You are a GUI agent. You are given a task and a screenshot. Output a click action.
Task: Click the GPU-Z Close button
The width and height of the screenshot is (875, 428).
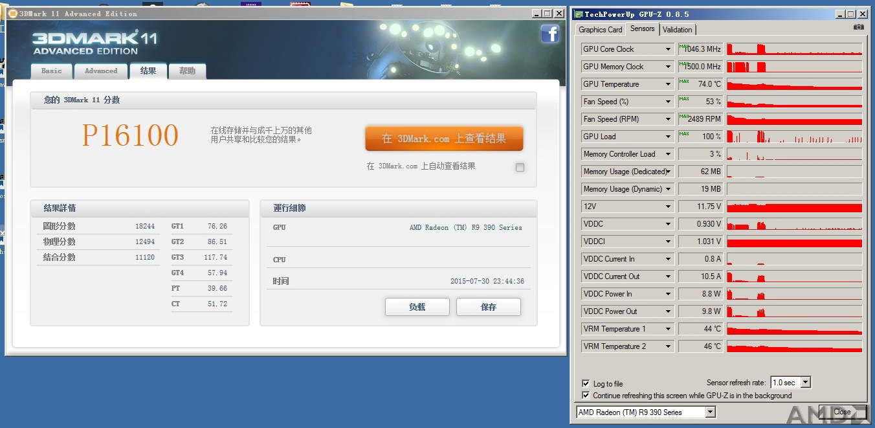click(842, 412)
